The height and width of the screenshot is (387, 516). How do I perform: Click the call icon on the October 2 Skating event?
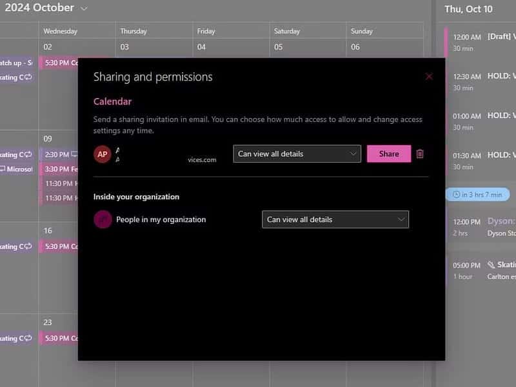point(27,77)
